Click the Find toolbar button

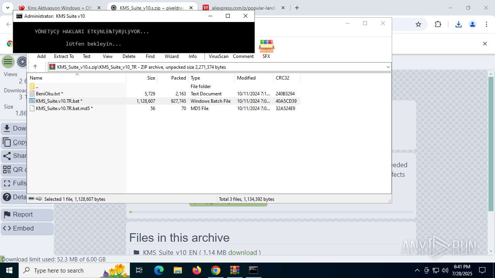click(x=150, y=56)
